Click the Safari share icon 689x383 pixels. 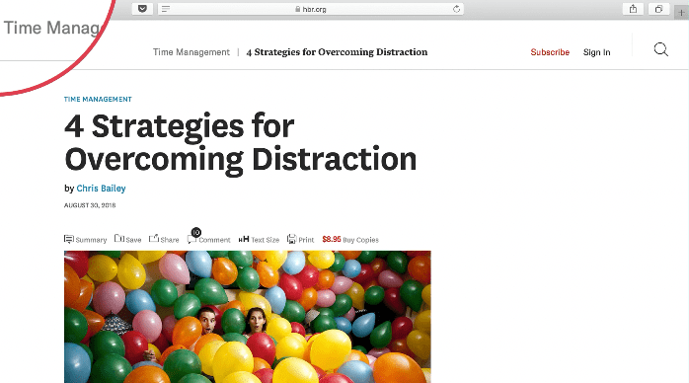pos(633,9)
